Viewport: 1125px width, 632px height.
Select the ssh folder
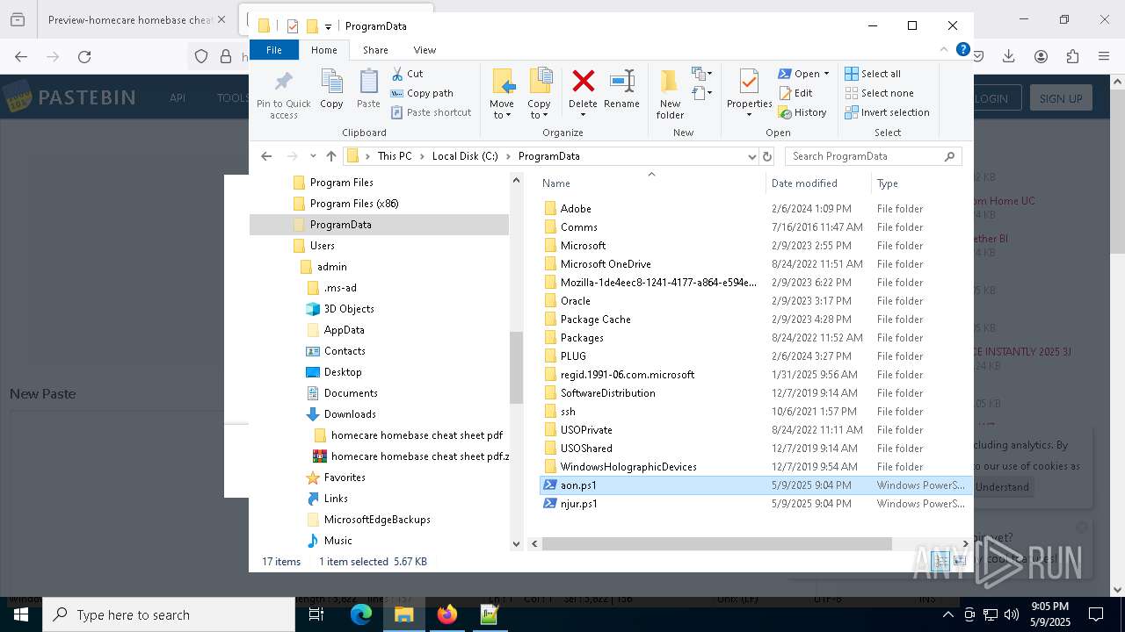tap(568, 412)
